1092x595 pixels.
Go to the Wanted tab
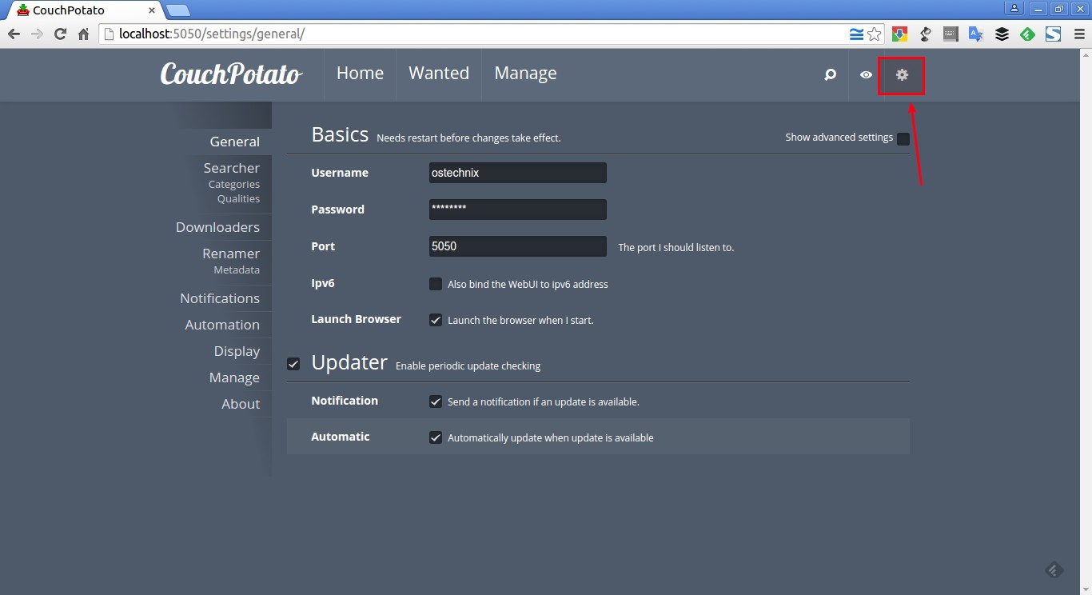[439, 74]
